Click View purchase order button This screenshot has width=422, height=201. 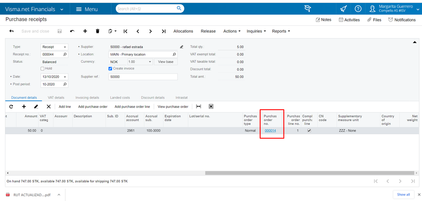click(x=173, y=107)
